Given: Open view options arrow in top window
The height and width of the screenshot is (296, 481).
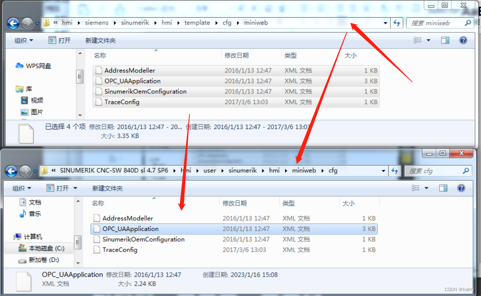Looking at the screenshot, I should 429,40.
